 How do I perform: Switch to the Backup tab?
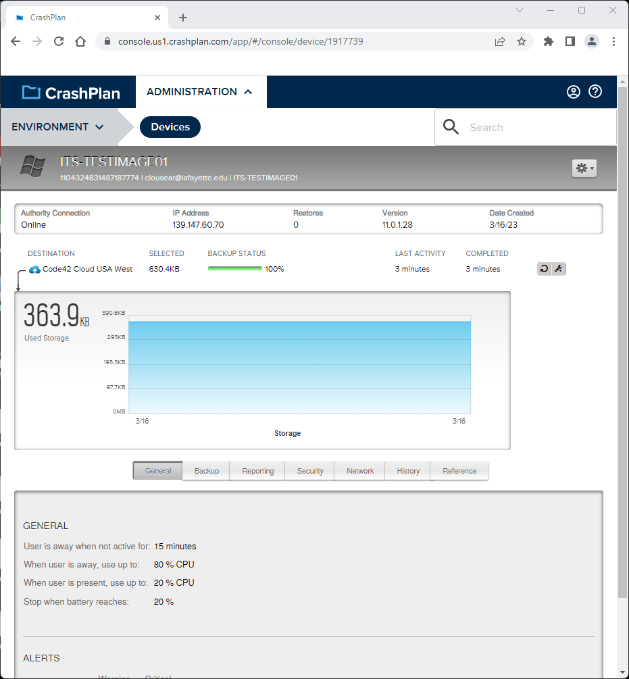207,471
